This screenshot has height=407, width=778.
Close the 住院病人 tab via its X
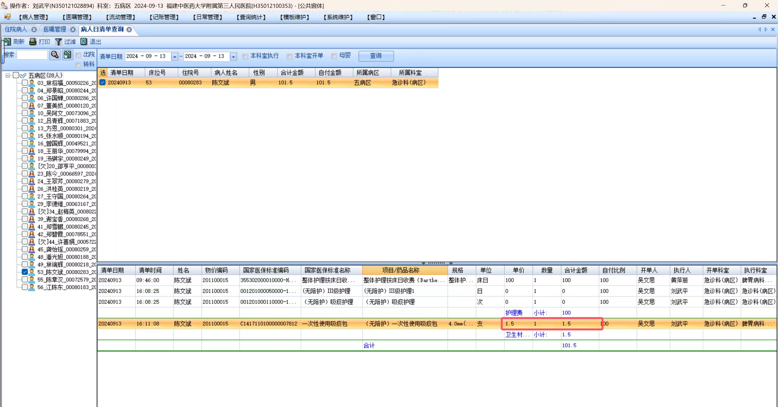click(x=34, y=30)
